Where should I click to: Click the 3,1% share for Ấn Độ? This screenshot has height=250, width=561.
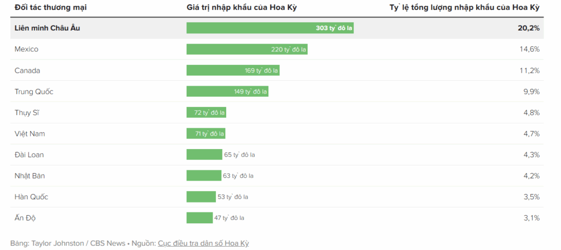pos(531,218)
